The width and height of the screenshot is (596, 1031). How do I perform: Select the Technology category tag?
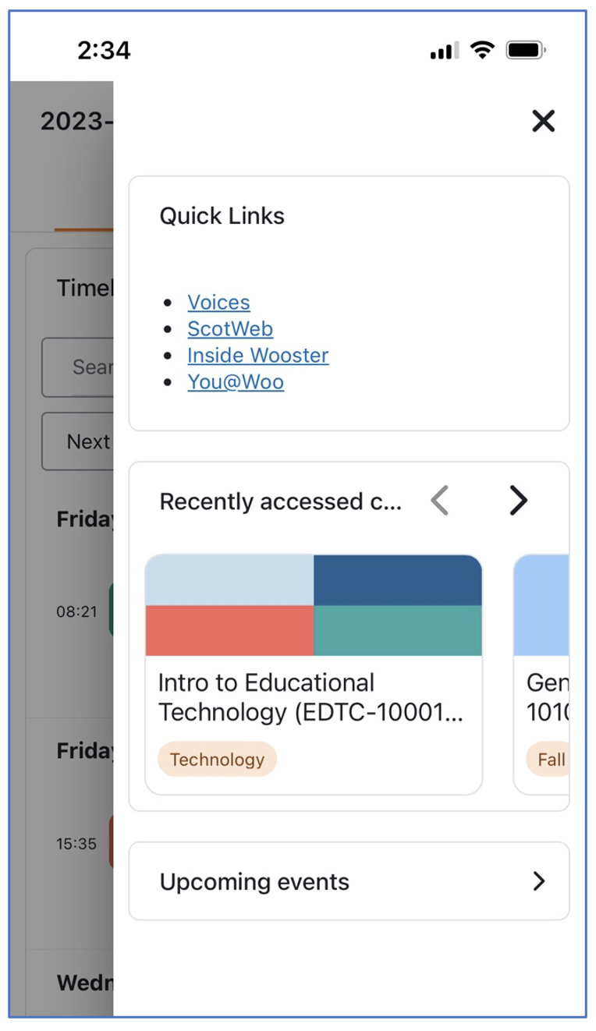point(217,758)
